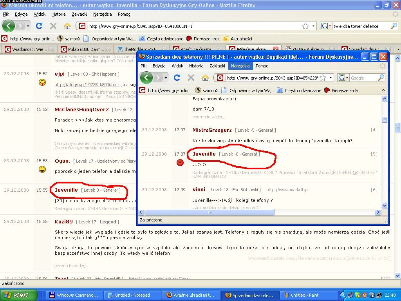Click Back arrow in main Firefox window
Screen dimensions: 401x301
click(9, 26)
